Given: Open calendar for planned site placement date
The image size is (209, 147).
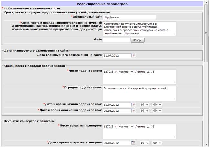Looking at the screenshot, I should point(133,55).
